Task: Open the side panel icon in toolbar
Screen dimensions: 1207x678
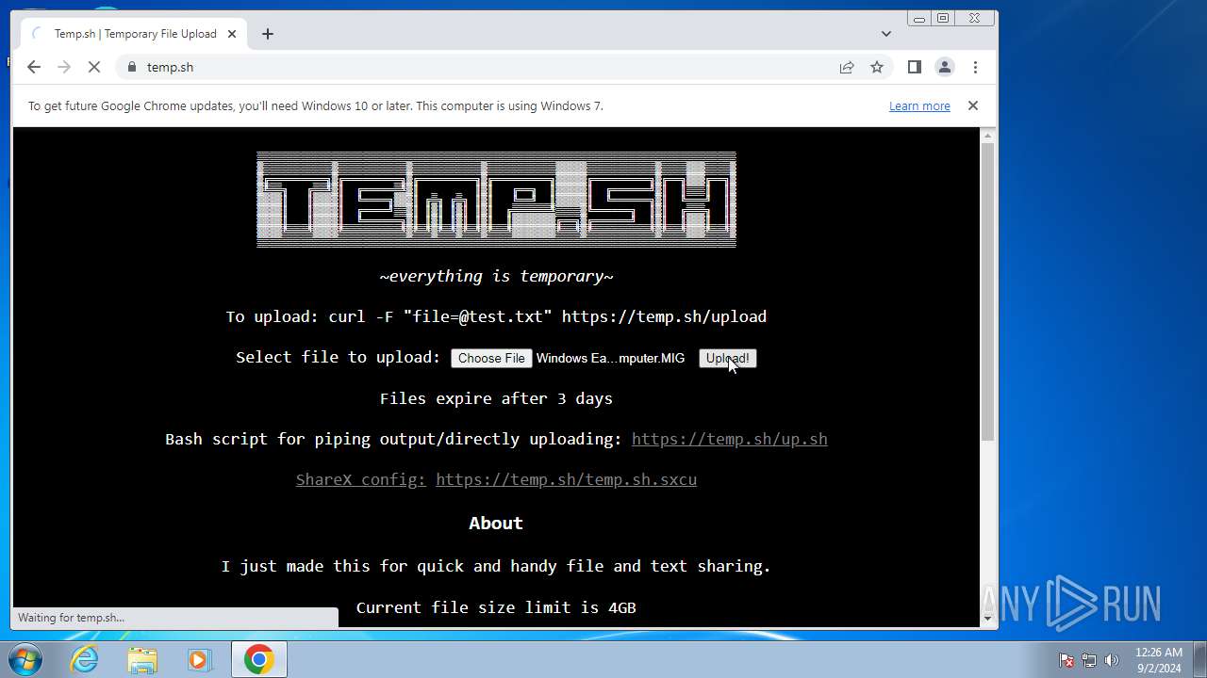Action: [914, 67]
